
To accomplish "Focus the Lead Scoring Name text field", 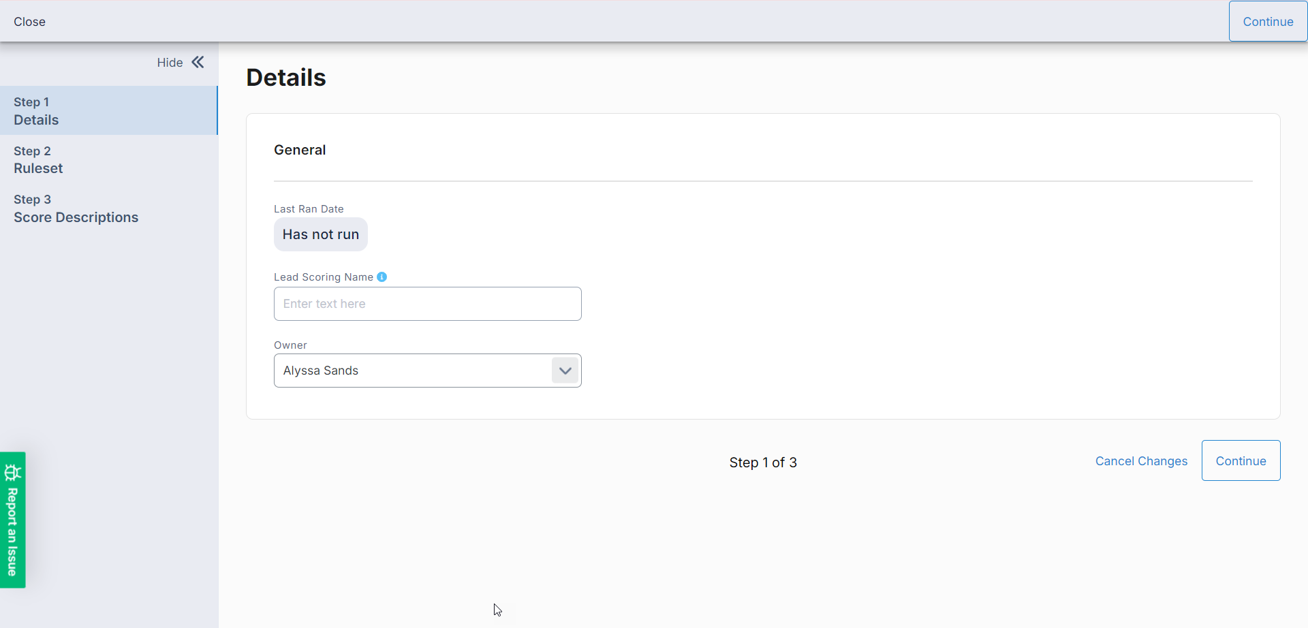I will pos(427,304).
